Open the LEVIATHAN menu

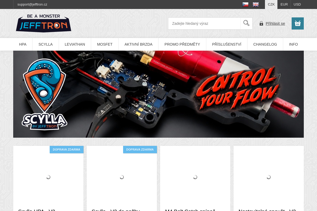75,44
